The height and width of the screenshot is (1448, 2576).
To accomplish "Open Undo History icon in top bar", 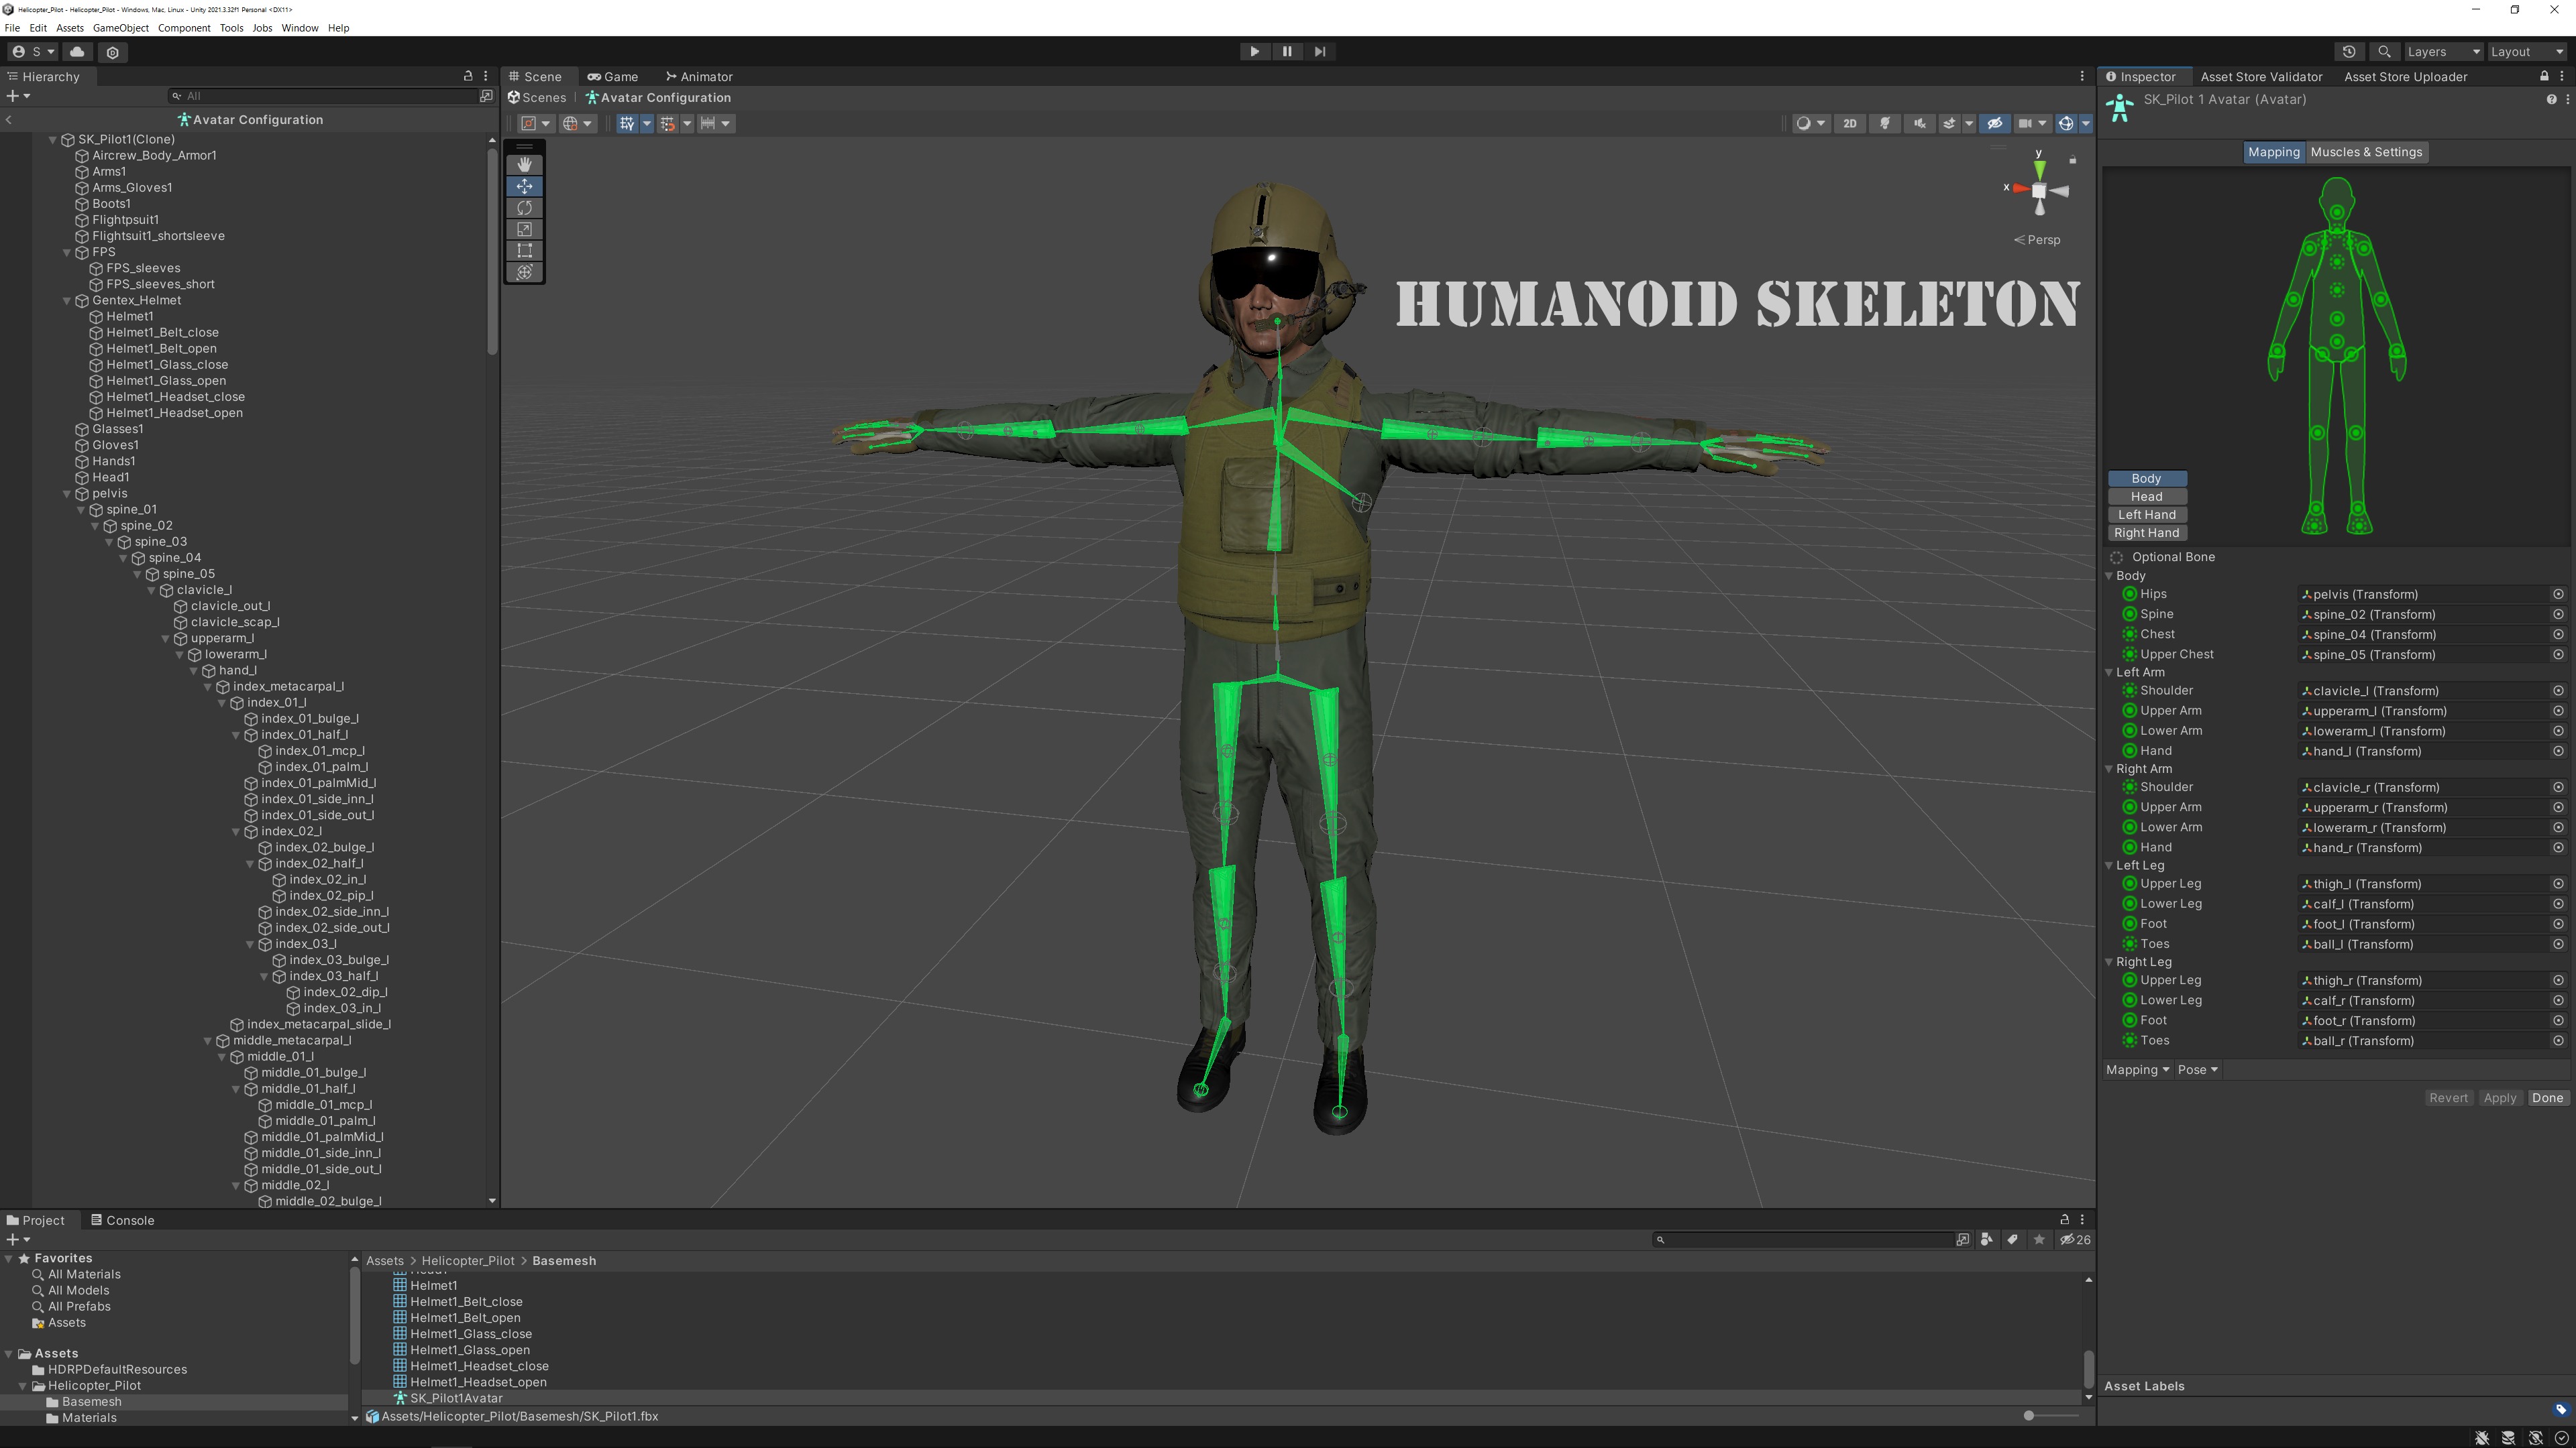I will point(2349,52).
